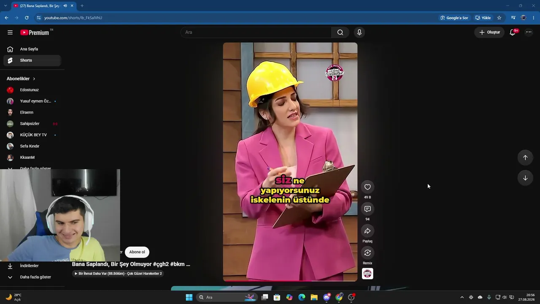
Task: Start voice search with the microphone
Action: point(359,33)
